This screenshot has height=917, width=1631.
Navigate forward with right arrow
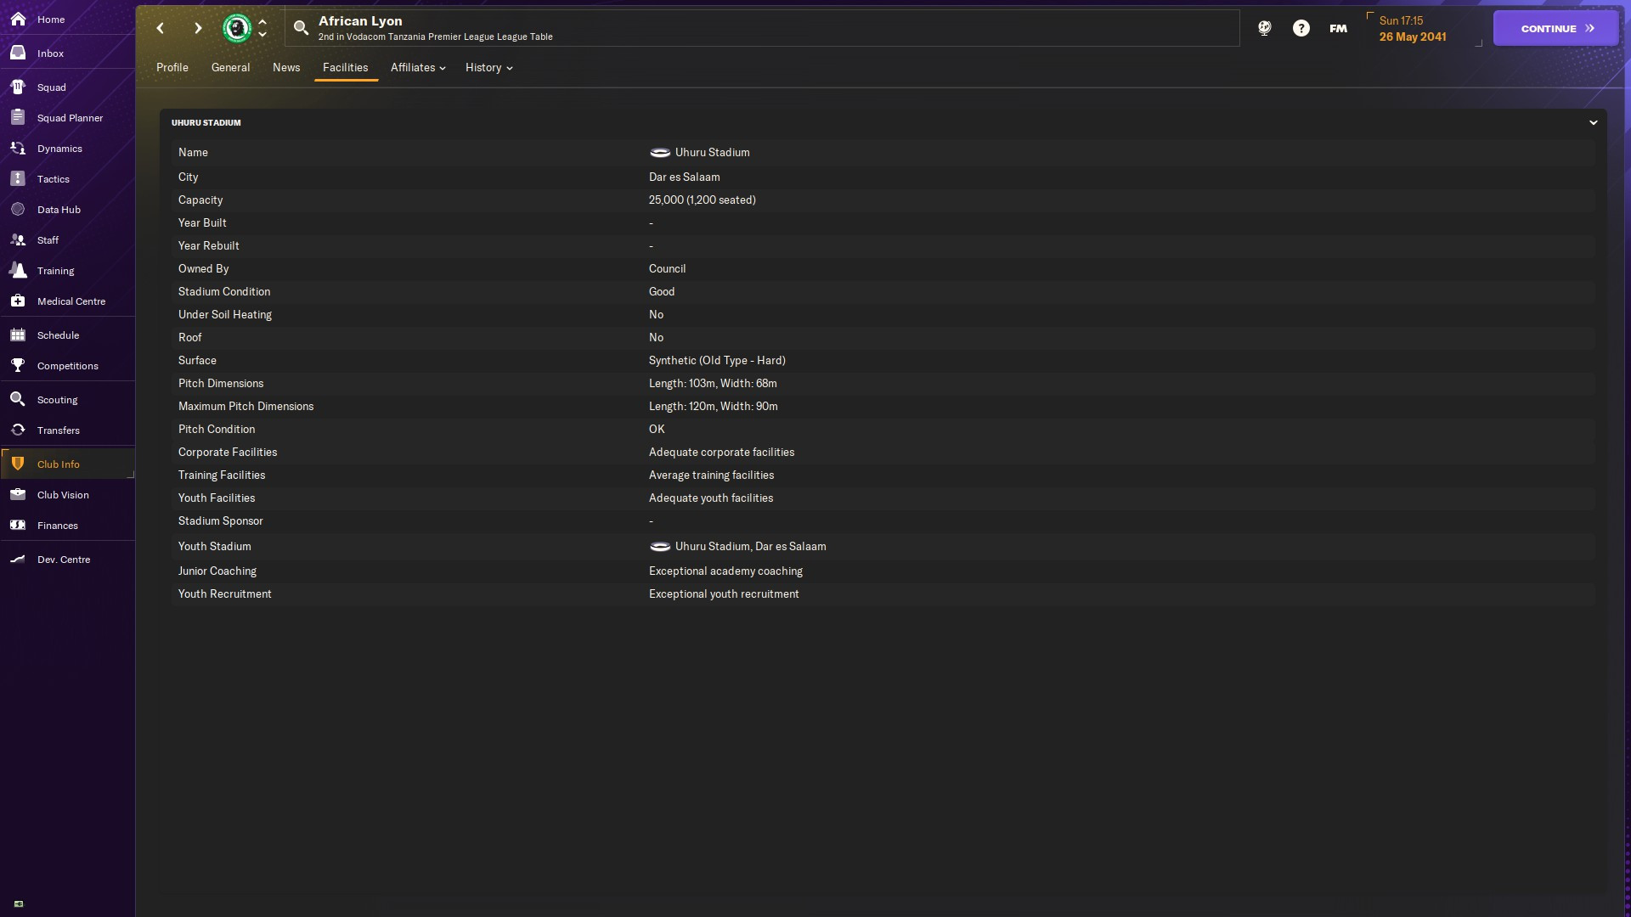(x=198, y=29)
